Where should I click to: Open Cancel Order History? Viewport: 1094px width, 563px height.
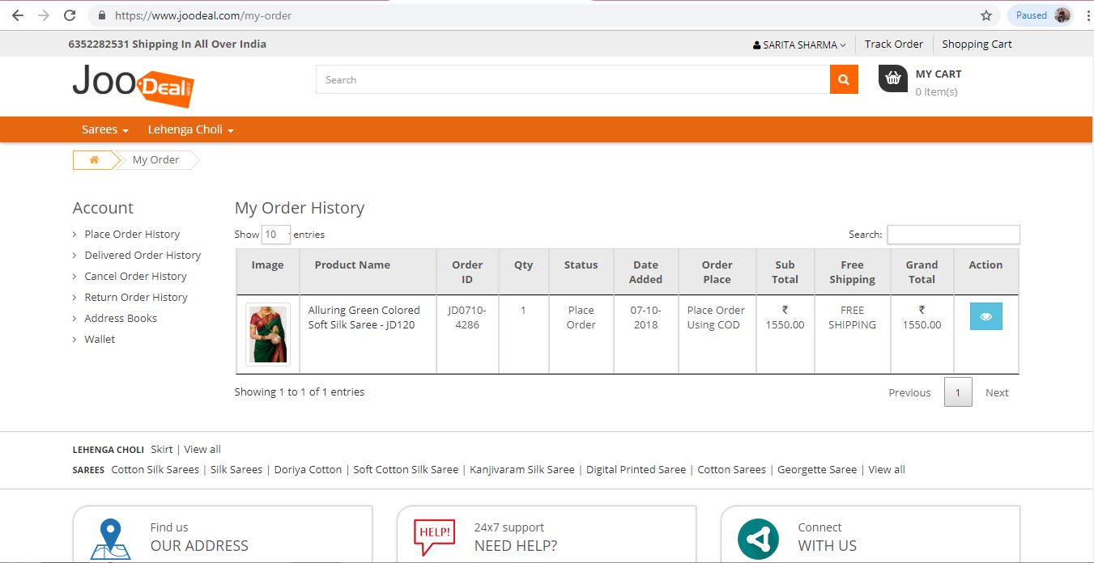[135, 276]
